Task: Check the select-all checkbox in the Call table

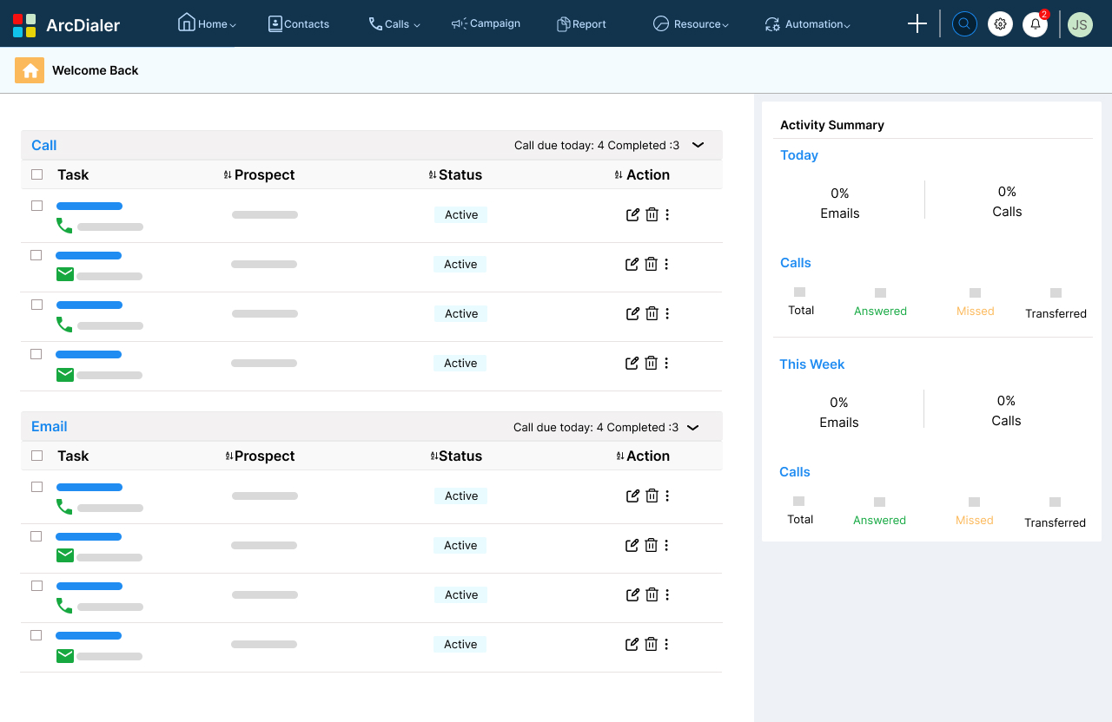Action: [36, 174]
